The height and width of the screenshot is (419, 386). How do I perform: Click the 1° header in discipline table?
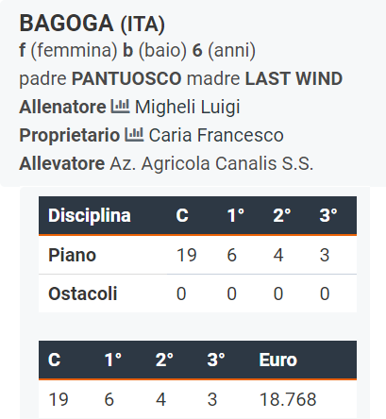236,216
